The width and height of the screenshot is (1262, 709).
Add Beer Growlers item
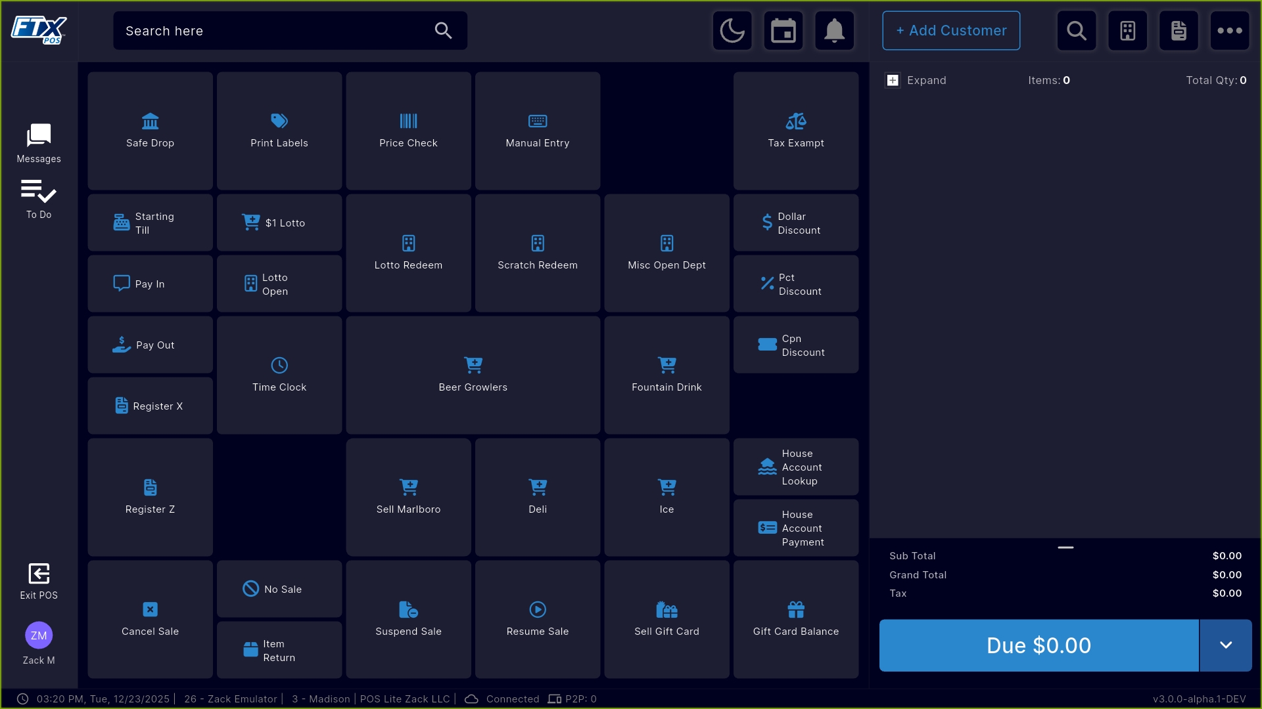(473, 375)
